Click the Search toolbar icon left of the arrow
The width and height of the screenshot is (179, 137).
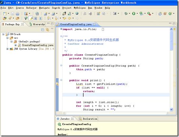pos(10,18)
